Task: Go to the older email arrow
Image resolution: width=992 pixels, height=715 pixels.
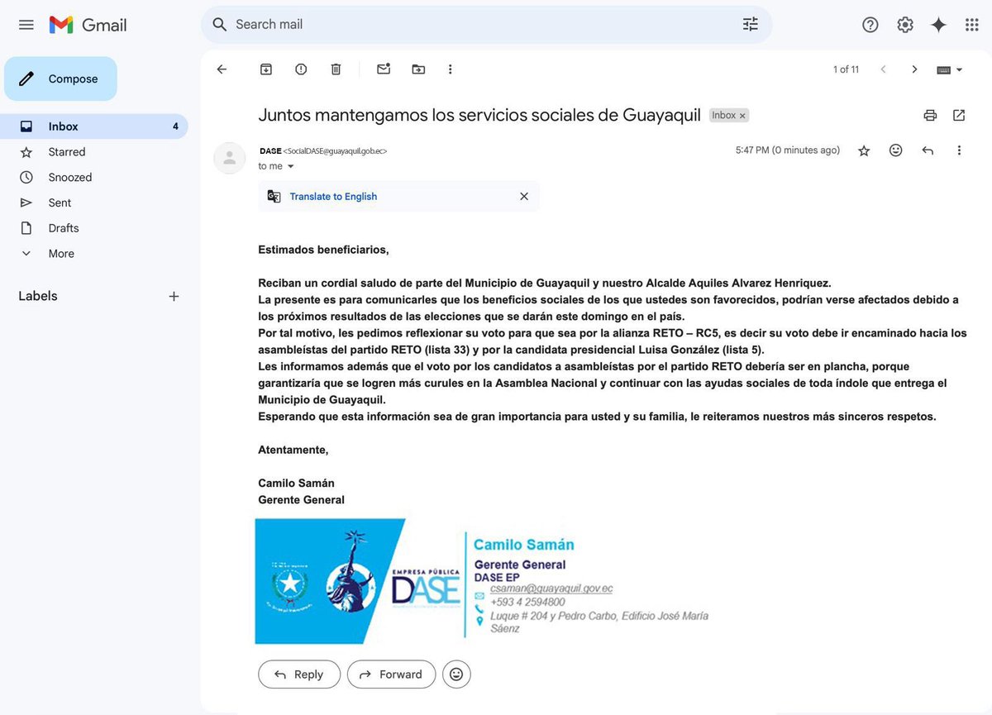Action: pyautogui.click(x=914, y=69)
